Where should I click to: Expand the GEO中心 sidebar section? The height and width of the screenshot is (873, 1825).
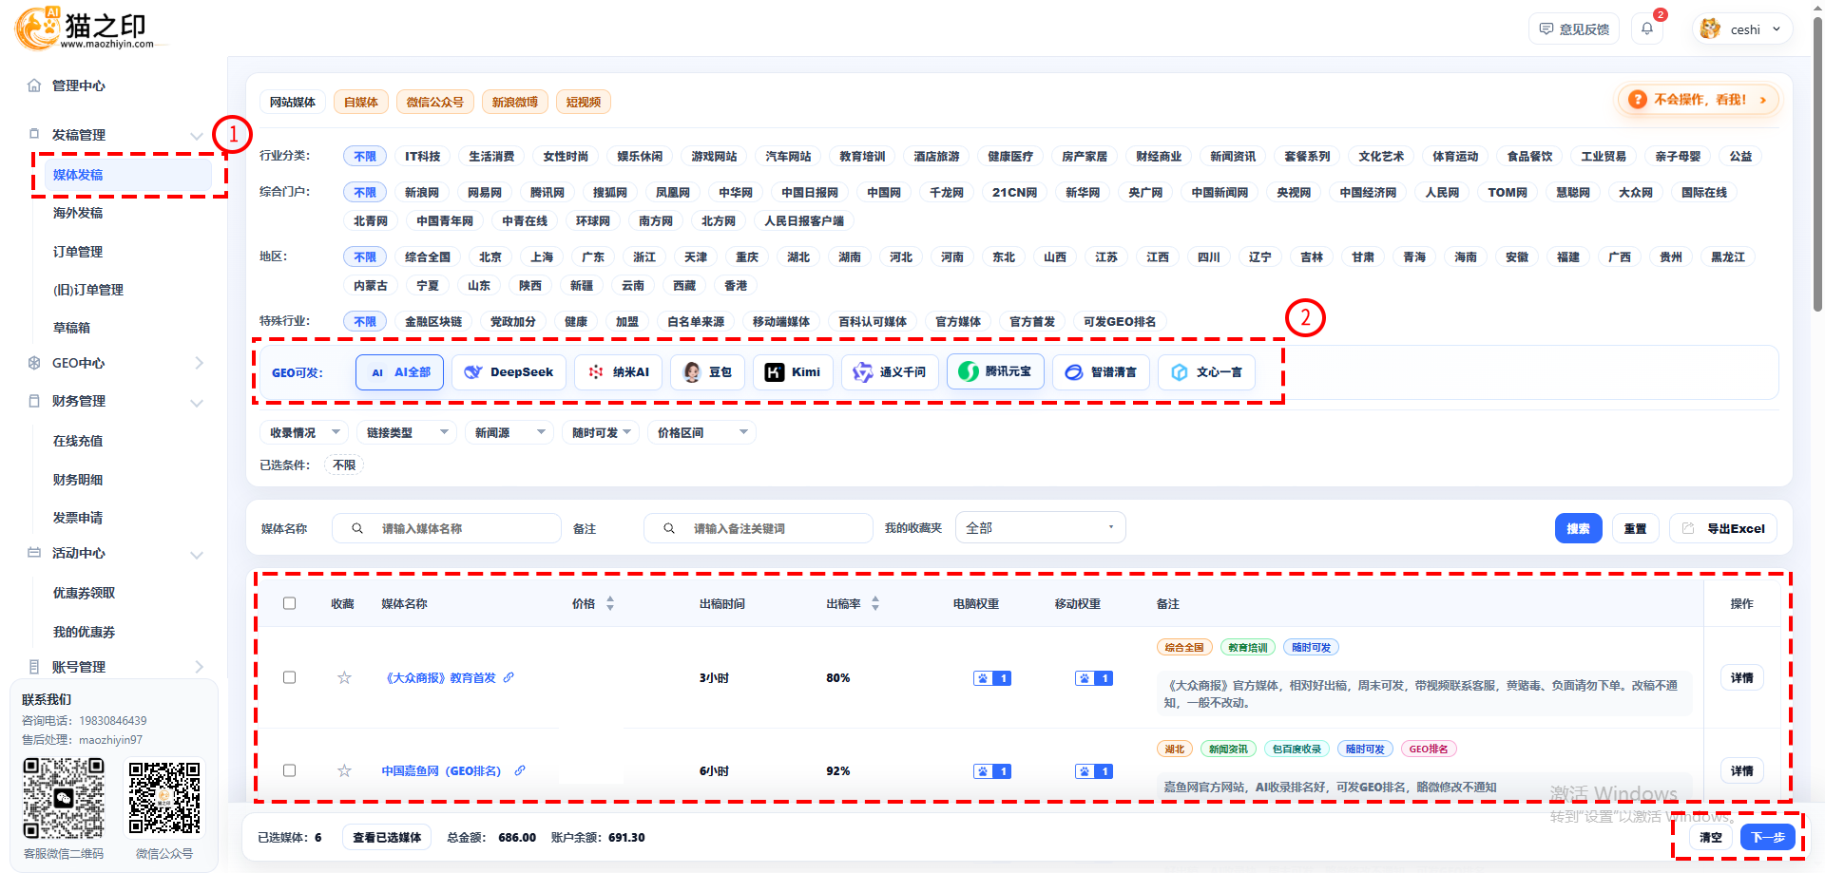(x=199, y=363)
